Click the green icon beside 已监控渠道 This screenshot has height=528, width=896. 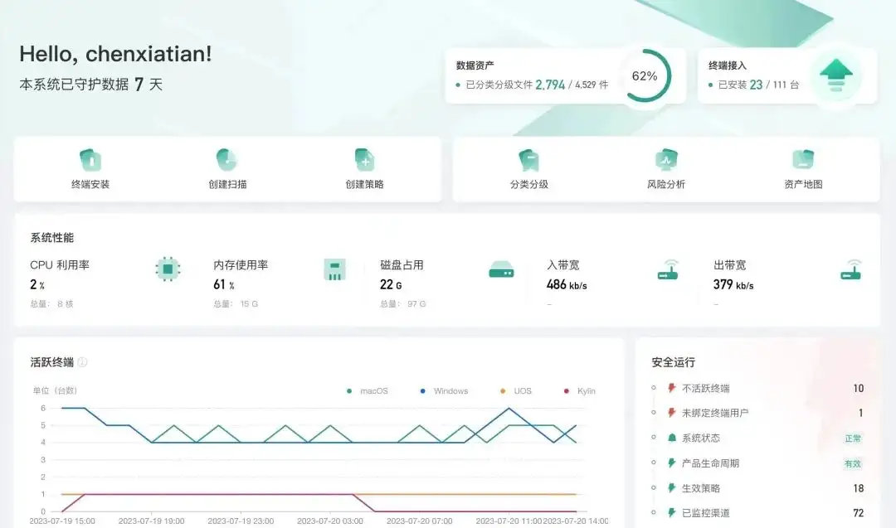(x=672, y=512)
